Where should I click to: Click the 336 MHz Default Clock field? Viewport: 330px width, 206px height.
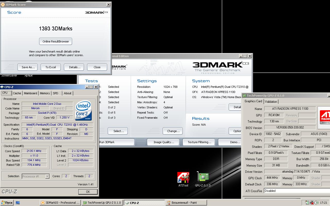point(272,184)
